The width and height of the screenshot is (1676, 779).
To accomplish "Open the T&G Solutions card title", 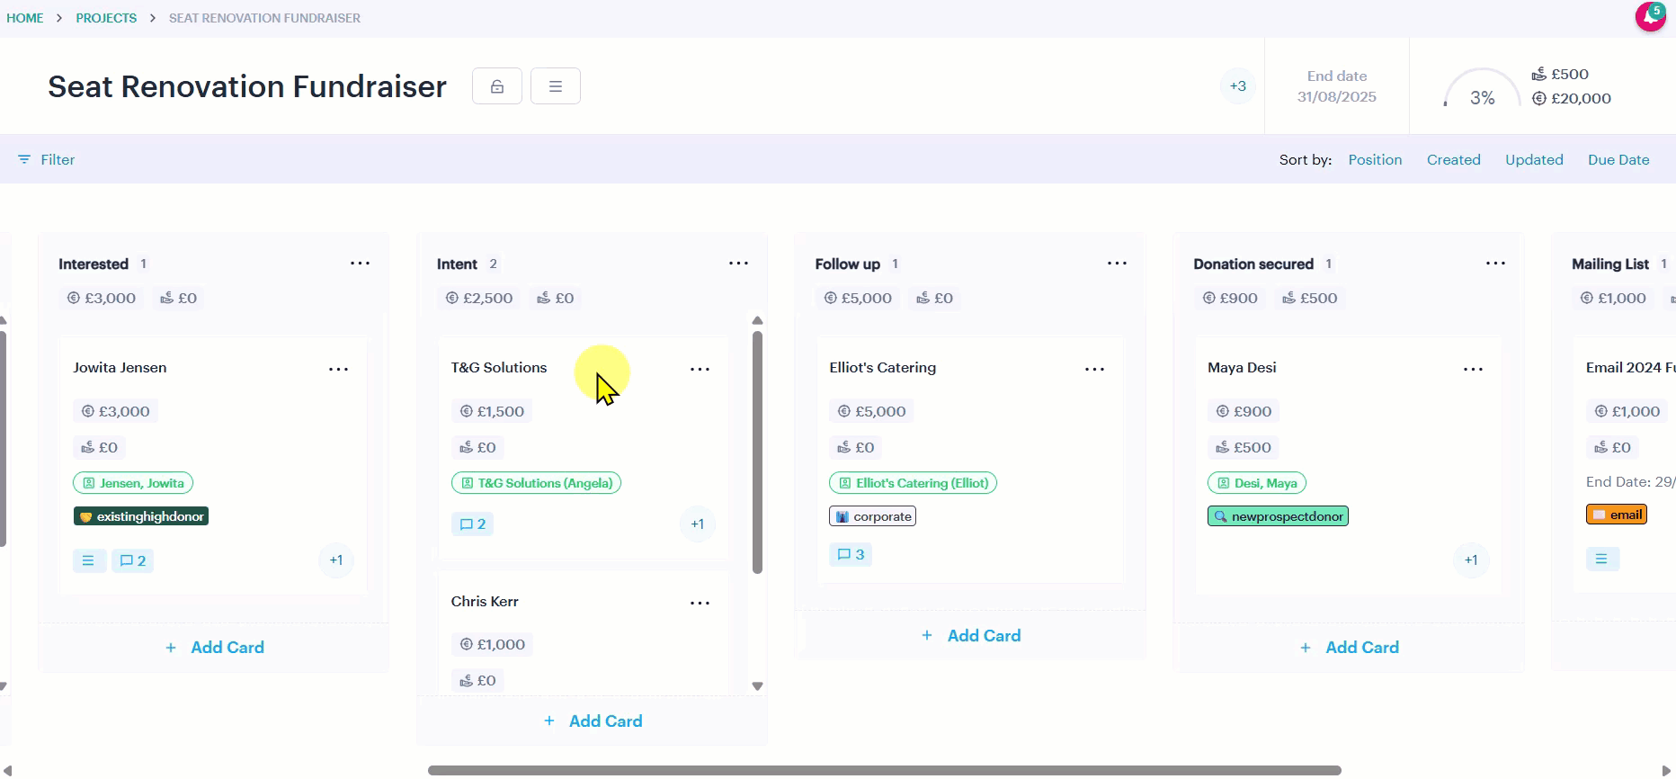I will [x=499, y=368].
